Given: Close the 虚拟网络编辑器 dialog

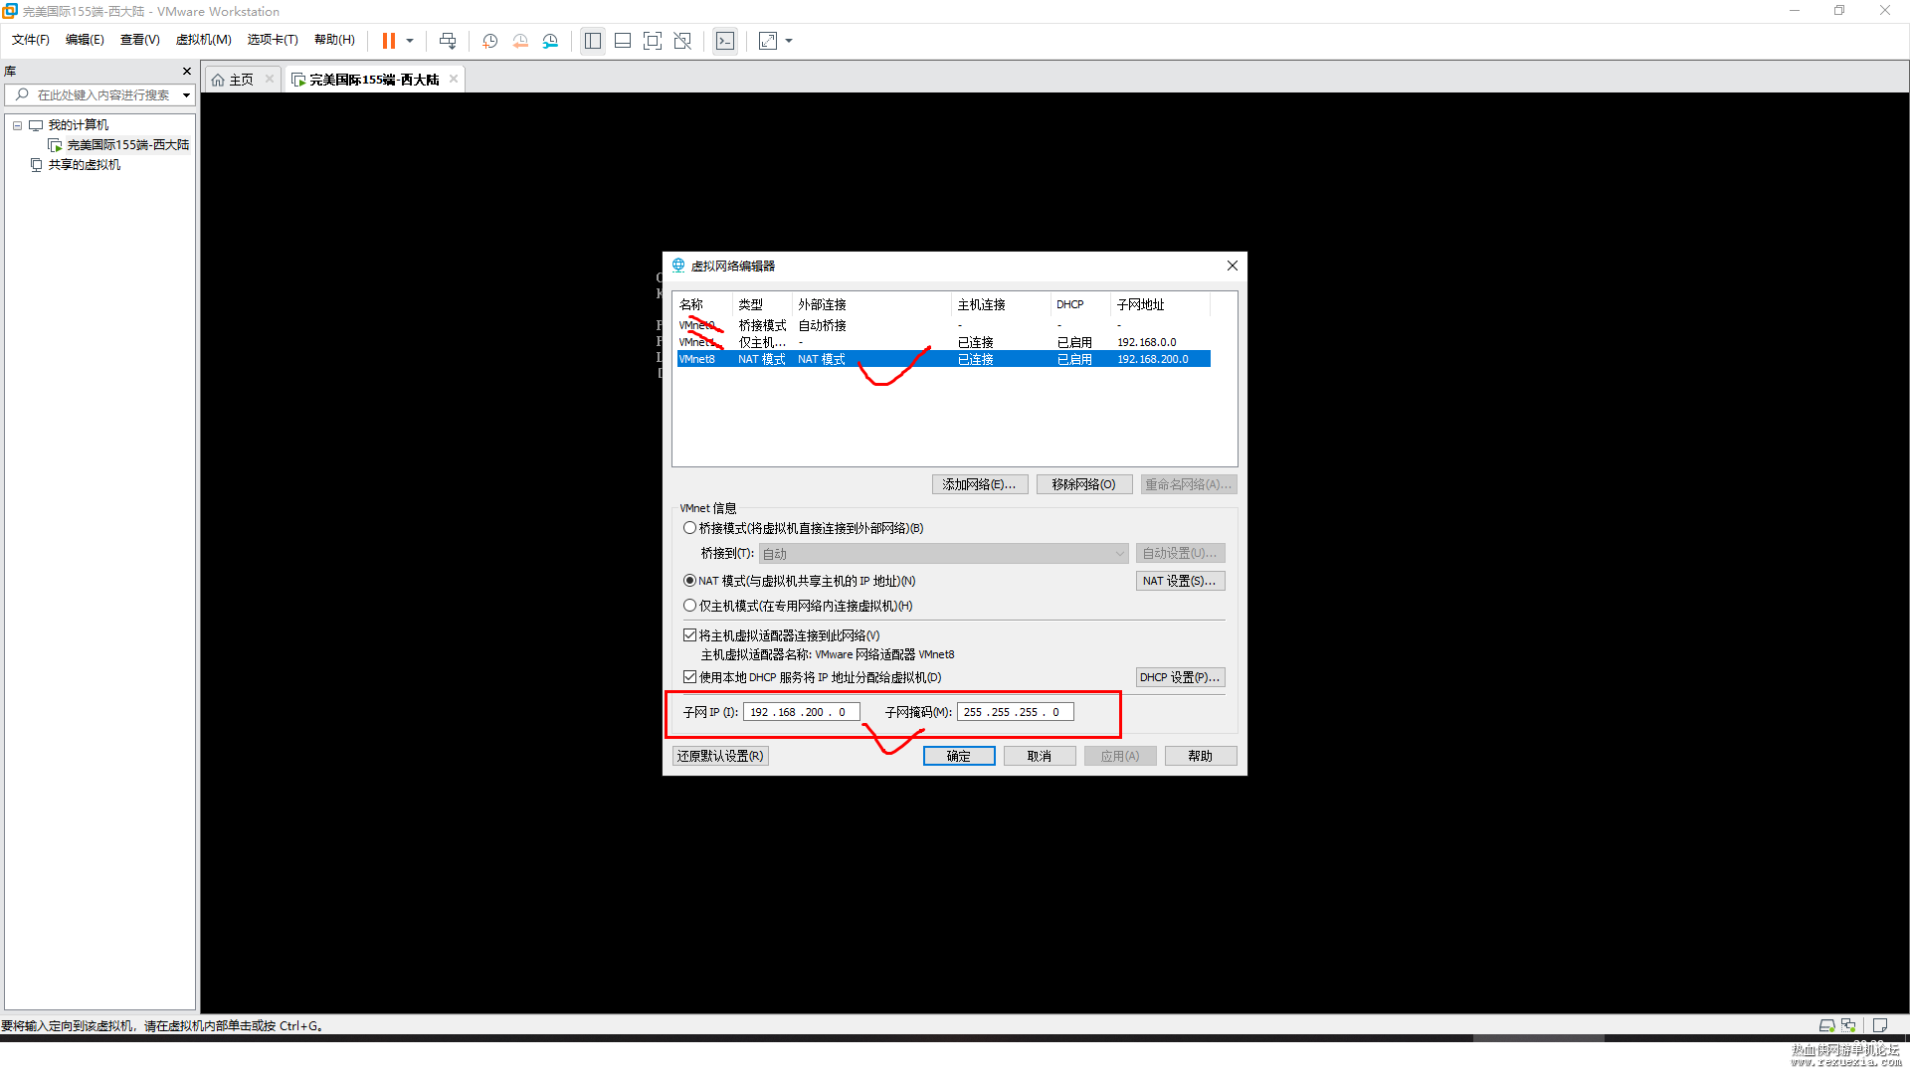Looking at the screenshot, I should 1233,266.
